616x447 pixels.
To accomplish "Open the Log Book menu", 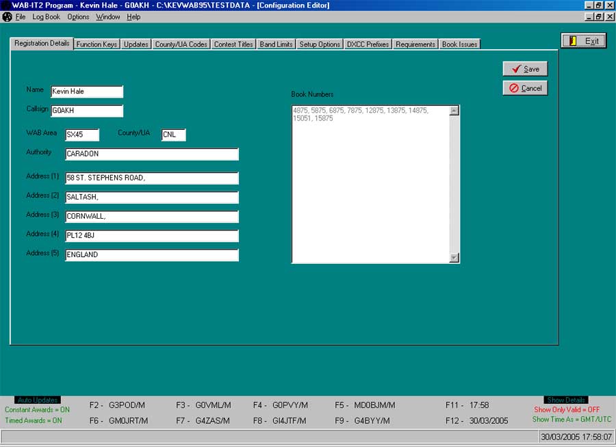I will click(x=45, y=16).
